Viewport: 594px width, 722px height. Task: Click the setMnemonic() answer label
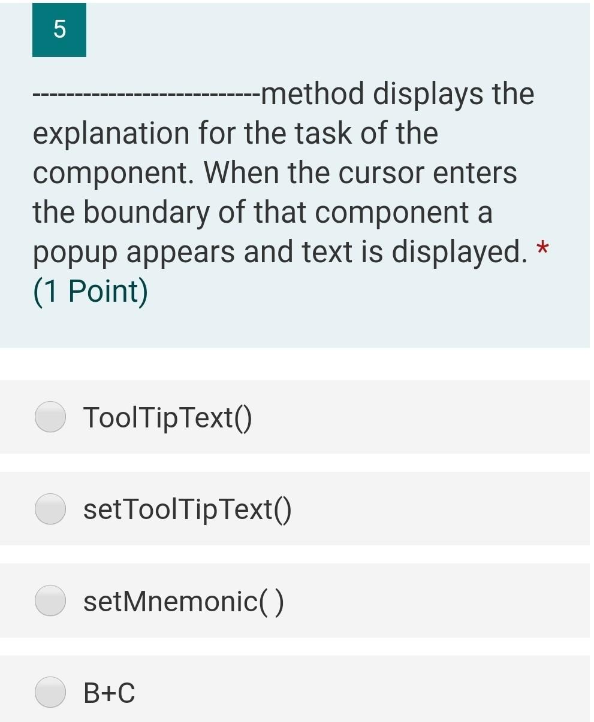click(183, 600)
